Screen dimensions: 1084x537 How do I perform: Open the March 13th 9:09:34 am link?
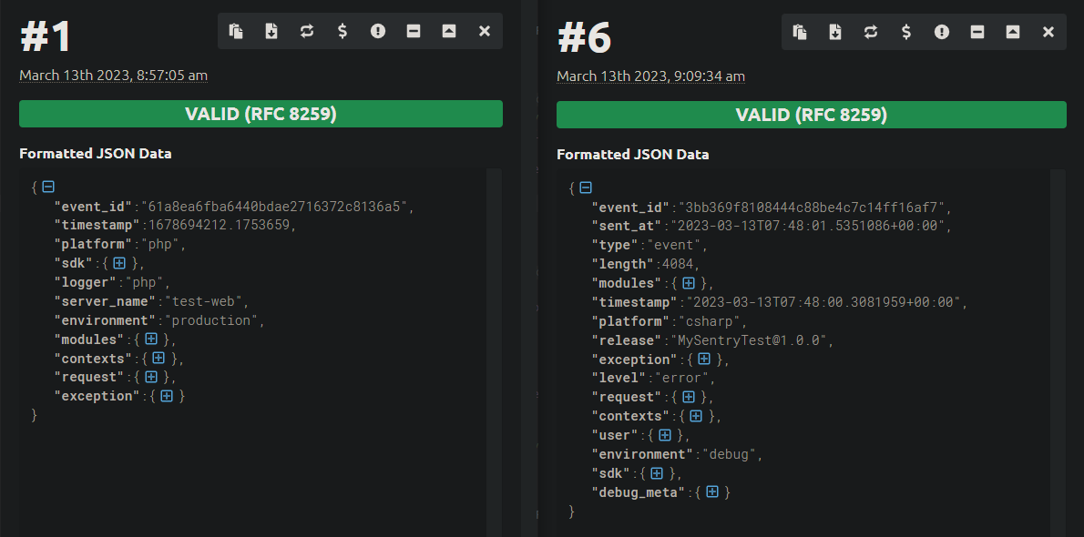point(650,76)
